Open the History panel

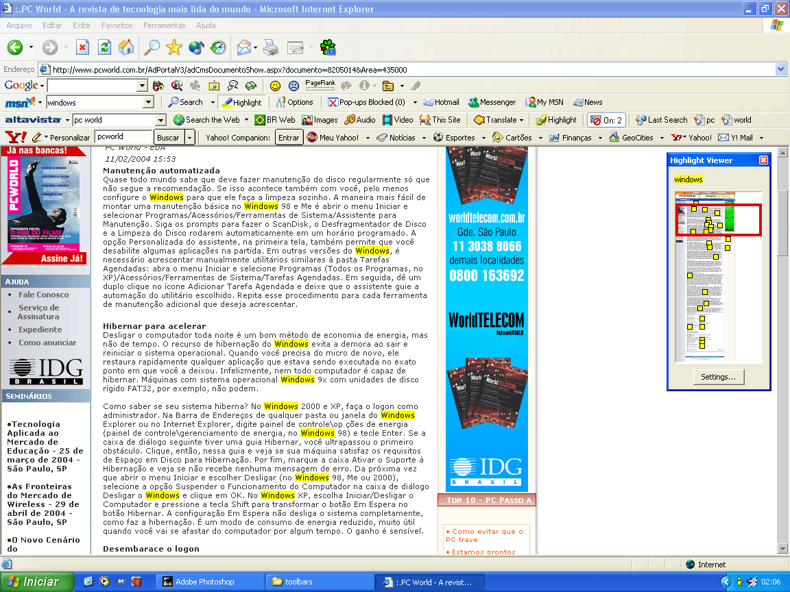(218, 47)
